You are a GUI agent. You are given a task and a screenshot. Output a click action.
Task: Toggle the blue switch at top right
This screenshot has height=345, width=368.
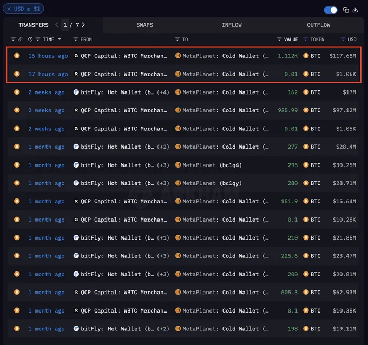[331, 10]
